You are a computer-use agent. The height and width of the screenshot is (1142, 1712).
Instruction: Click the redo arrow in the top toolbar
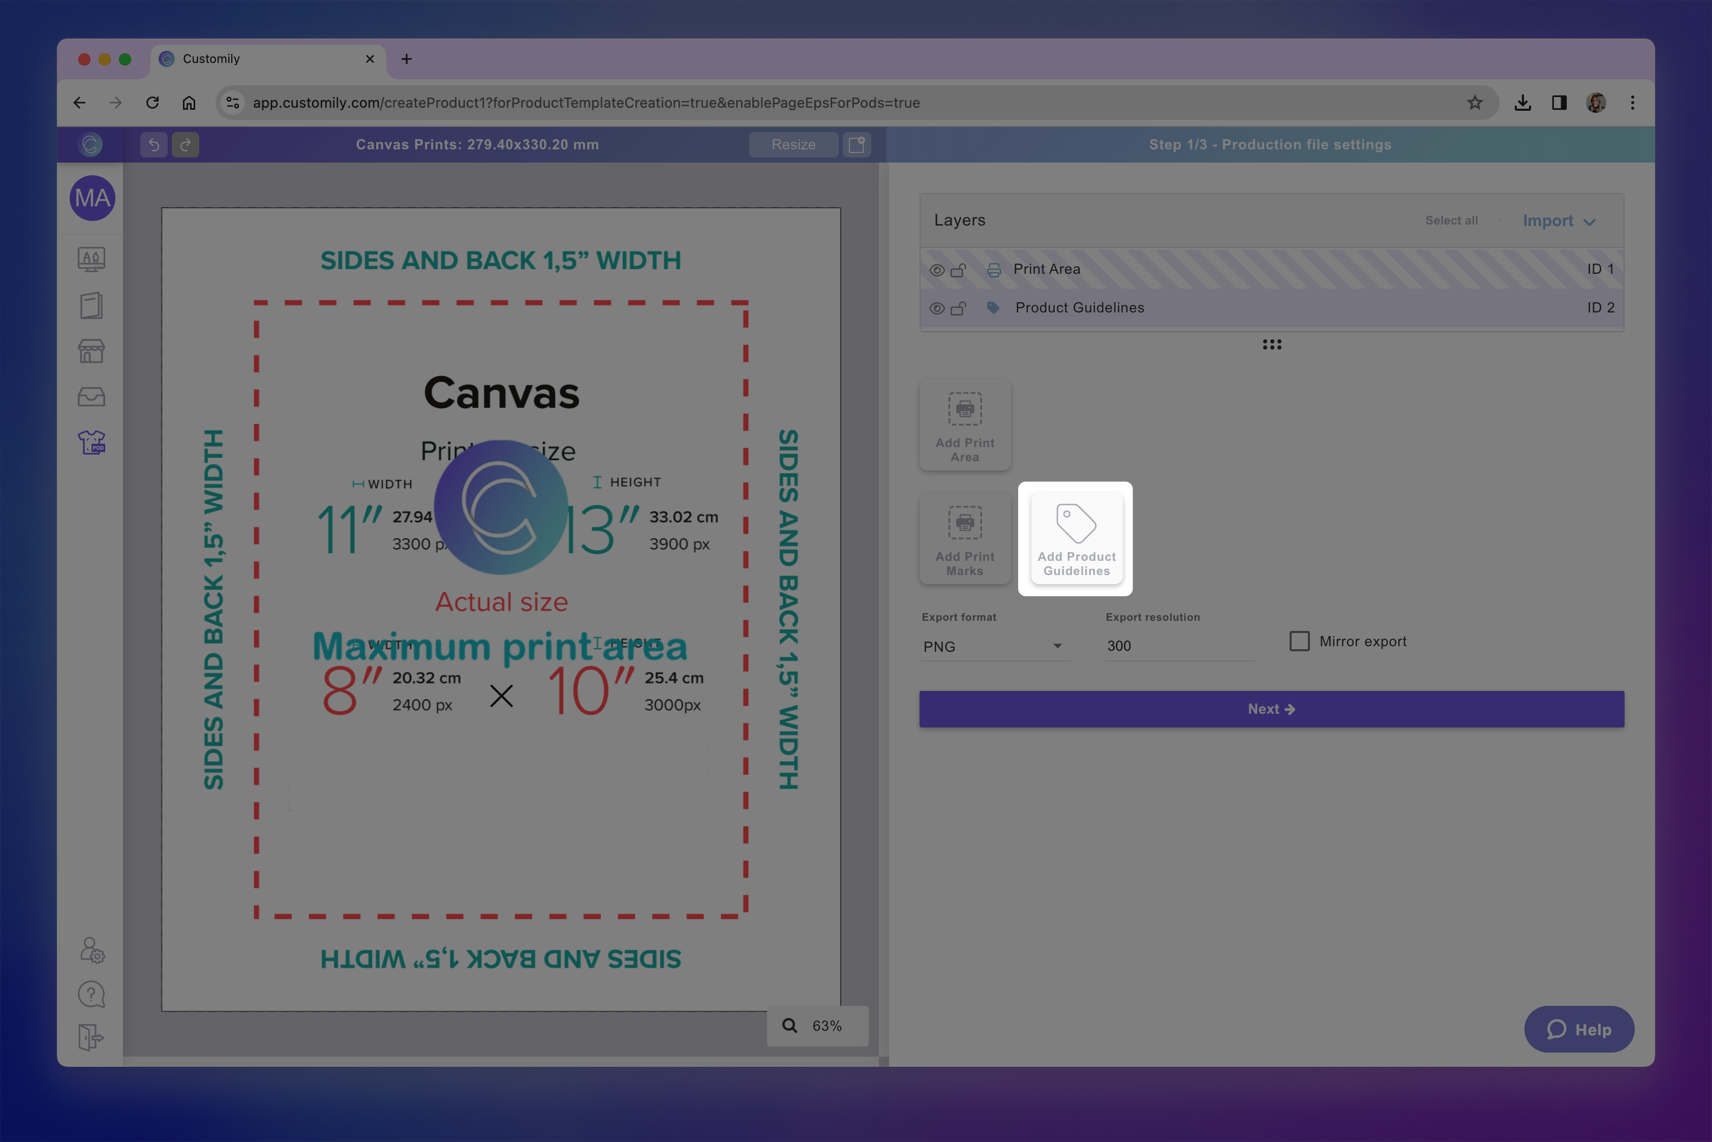(186, 145)
